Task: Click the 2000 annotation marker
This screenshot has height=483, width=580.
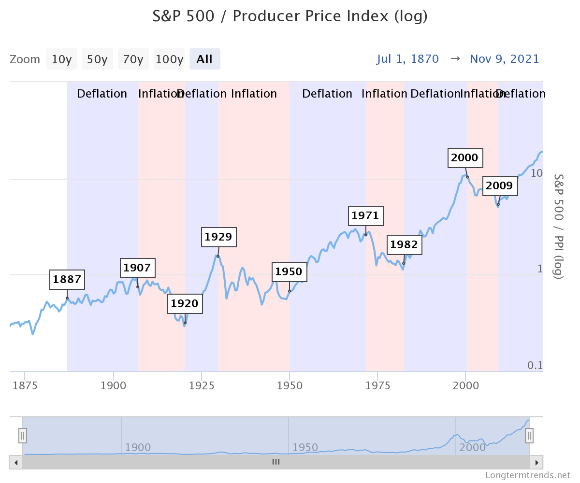Action: [x=464, y=157]
